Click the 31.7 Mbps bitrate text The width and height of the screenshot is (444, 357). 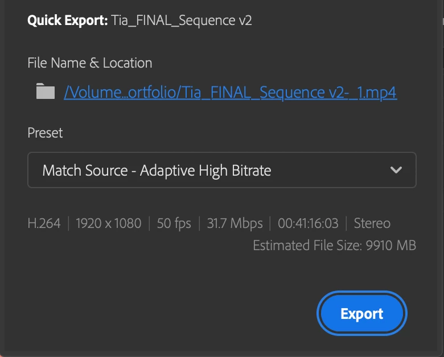coord(235,223)
